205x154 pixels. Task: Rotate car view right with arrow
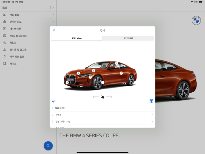pos(109,97)
